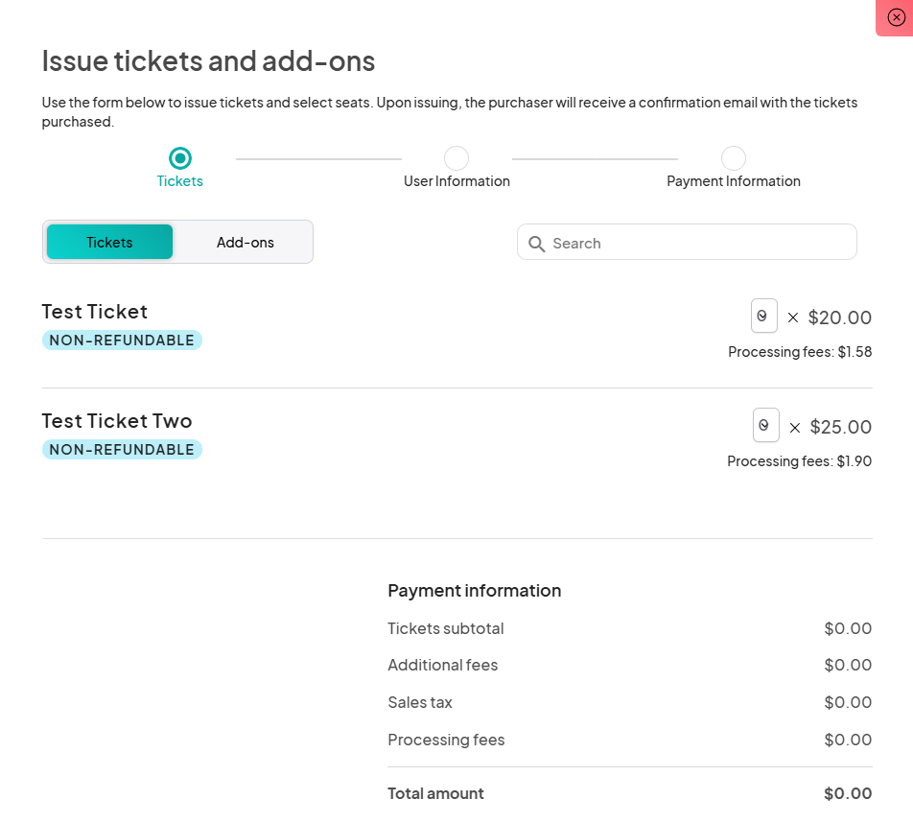Select the Tickets step in the progress stepper
Image resolution: width=913 pixels, height=823 pixels.
(x=179, y=158)
